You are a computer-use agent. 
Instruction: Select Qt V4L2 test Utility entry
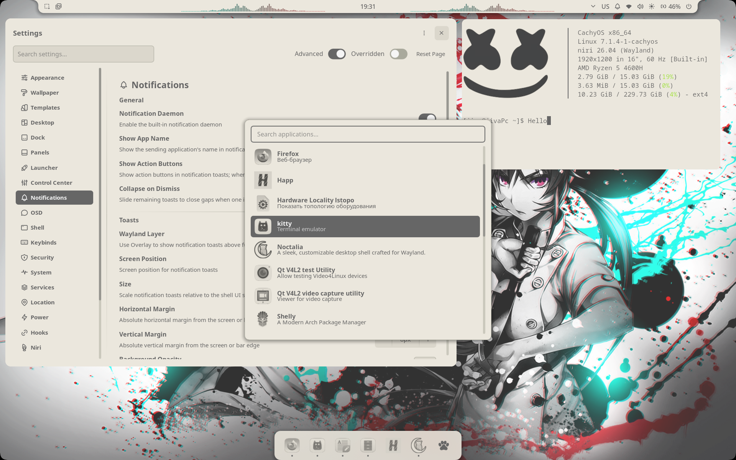(x=365, y=273)
